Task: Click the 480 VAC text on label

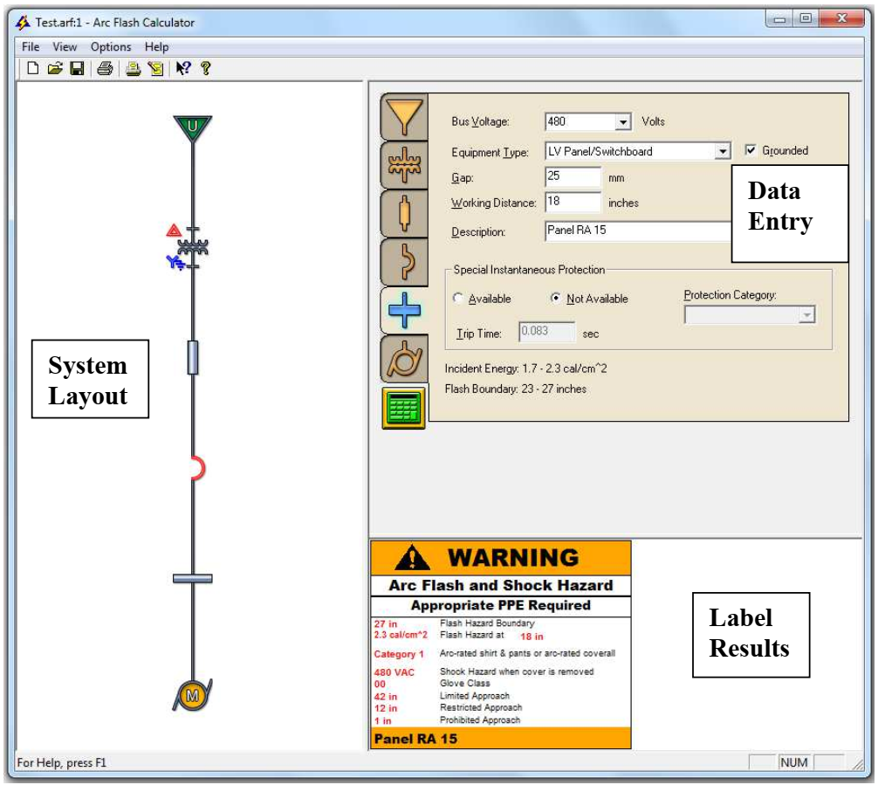Action: [394, 672]
